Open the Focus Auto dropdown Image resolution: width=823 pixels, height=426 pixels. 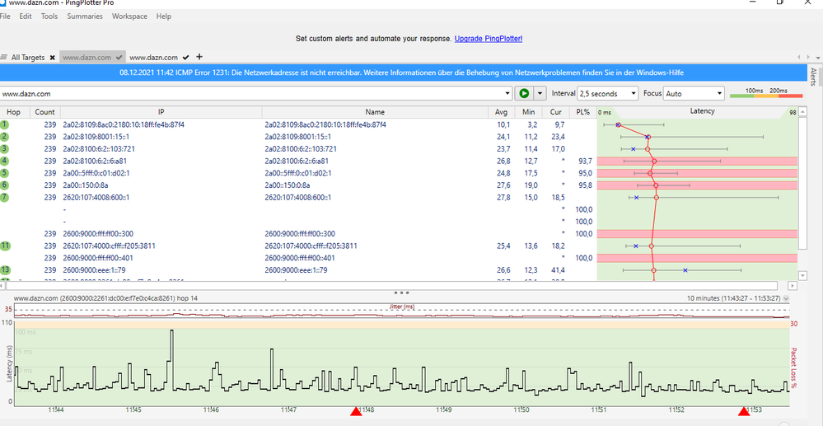pyautogui.click(x=694, y=93)
